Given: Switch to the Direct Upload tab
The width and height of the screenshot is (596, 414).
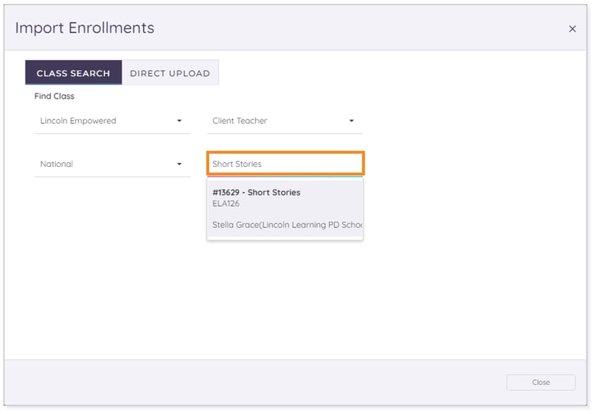Looking at the screenshot, I should 171,72.
